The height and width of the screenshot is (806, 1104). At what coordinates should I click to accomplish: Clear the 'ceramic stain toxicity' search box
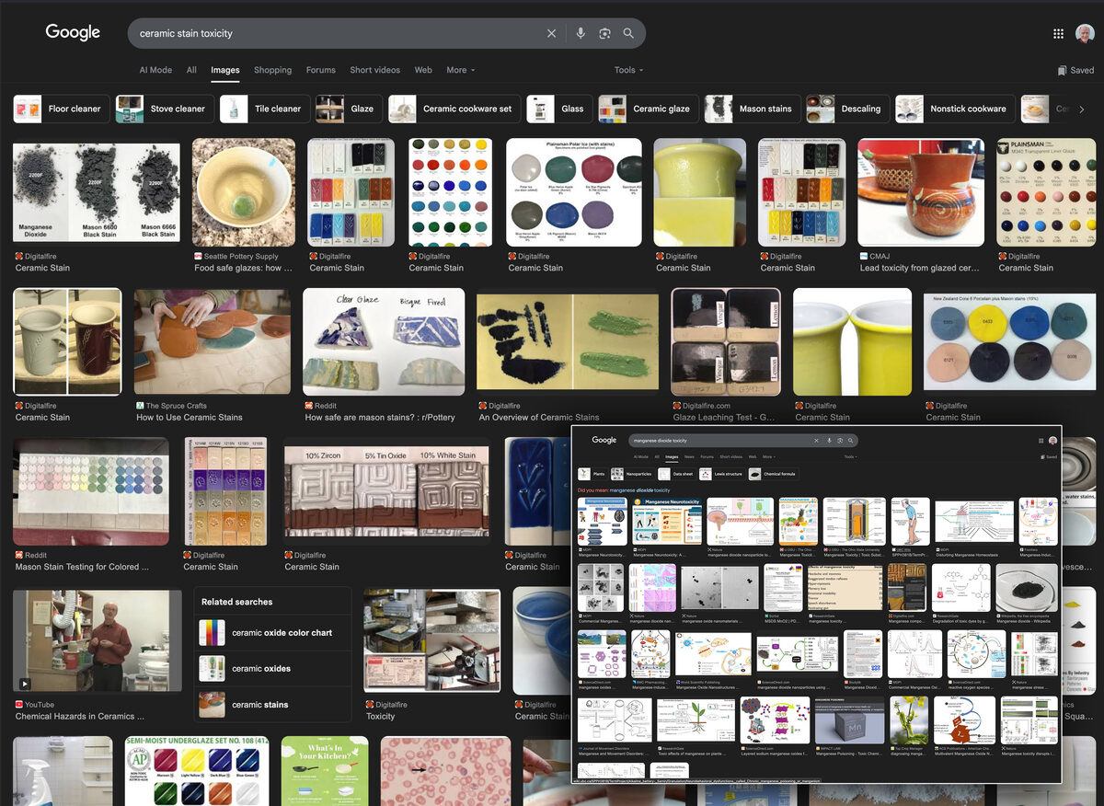pos(551,33)
